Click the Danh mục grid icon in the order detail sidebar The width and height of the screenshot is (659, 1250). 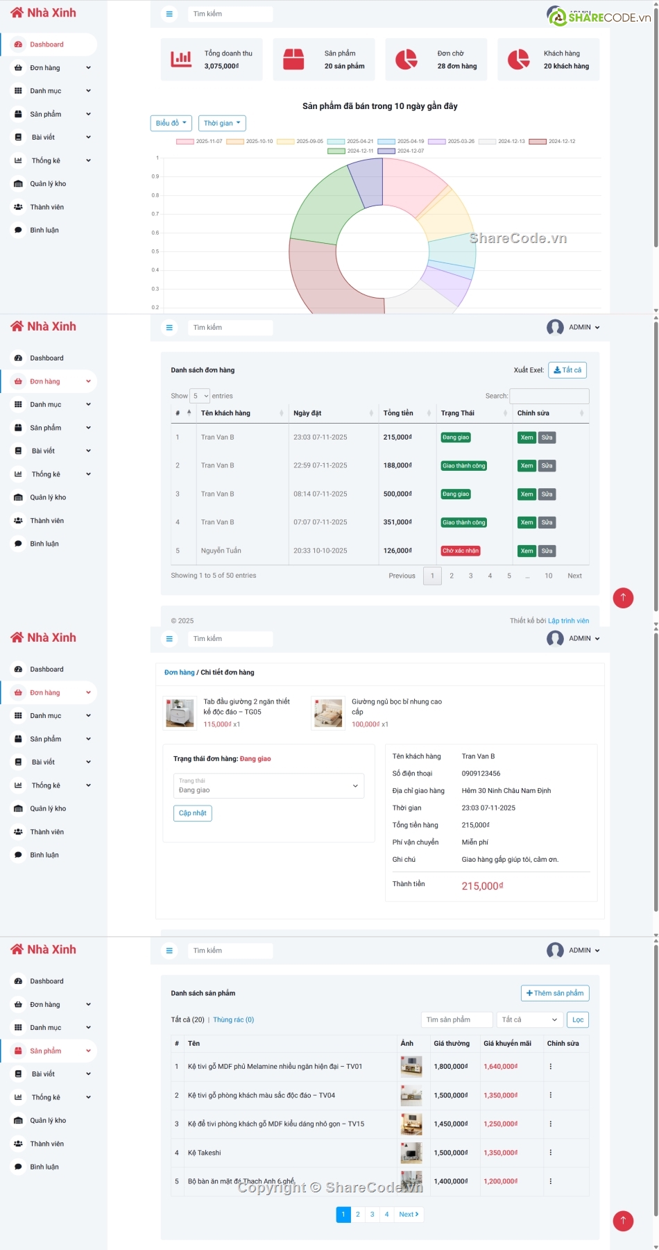[18, 716]
